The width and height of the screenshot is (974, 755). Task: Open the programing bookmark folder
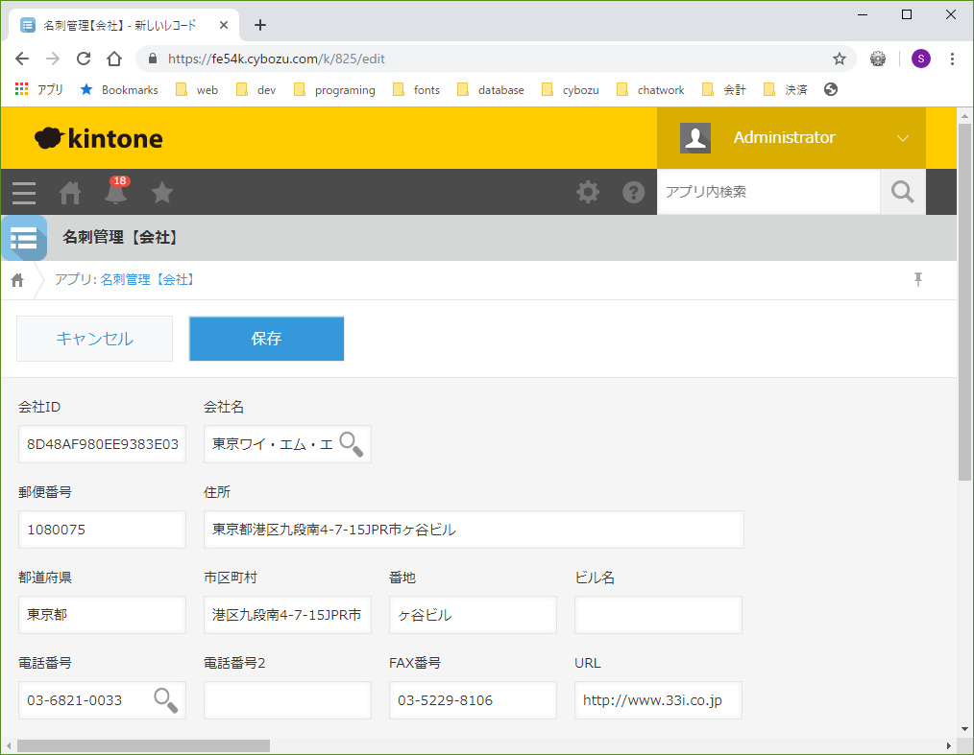[334, 90]
